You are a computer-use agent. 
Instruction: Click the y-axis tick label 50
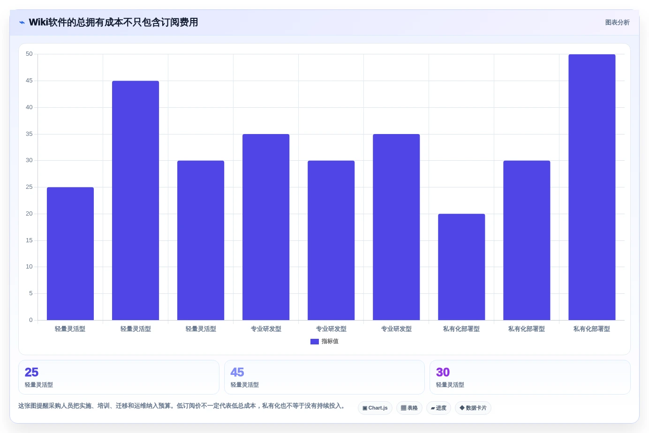tap(29, 54)
